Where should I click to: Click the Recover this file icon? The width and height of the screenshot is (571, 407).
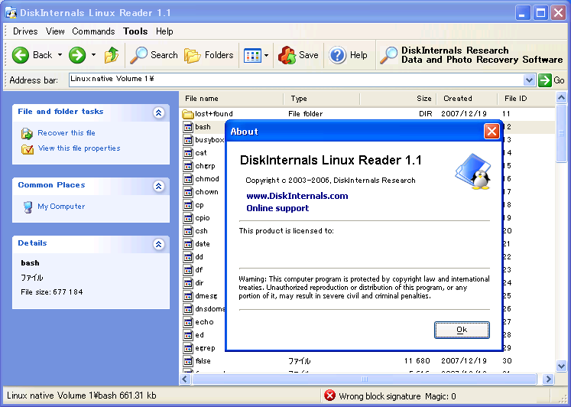(x=27, y=134)
